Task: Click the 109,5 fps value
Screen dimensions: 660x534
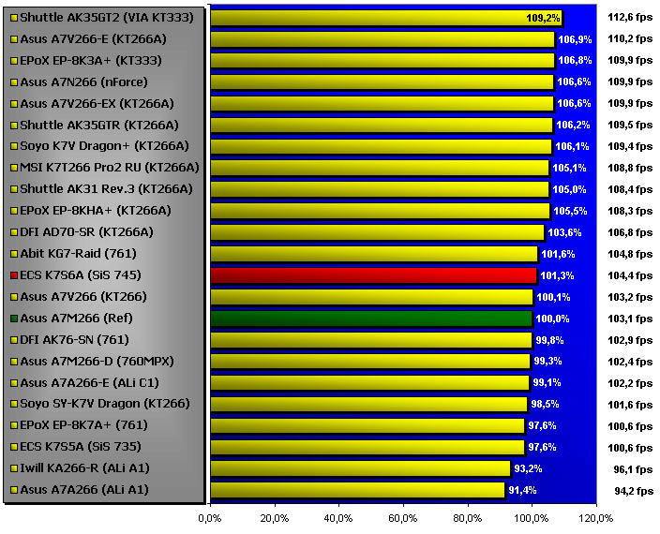Action: click(630, 125)
